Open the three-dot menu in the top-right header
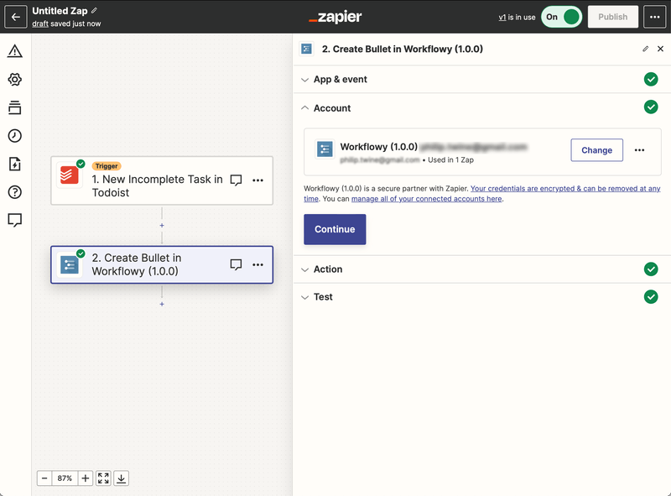The height and width of the screenshot is (496, 671). click(x=656, y=16)
